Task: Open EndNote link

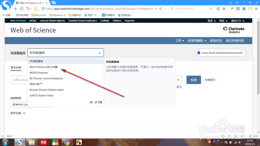Action: 105,21
